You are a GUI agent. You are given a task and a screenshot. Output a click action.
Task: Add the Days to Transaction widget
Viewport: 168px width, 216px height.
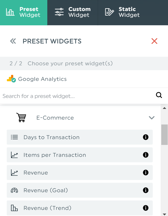pyautogui.click(x=80, y=137)
